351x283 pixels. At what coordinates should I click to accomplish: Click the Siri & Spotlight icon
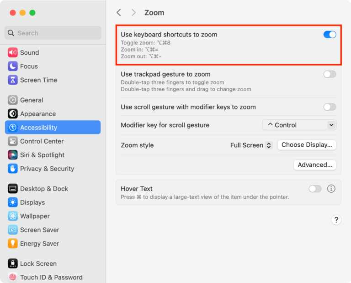point(13,155)
